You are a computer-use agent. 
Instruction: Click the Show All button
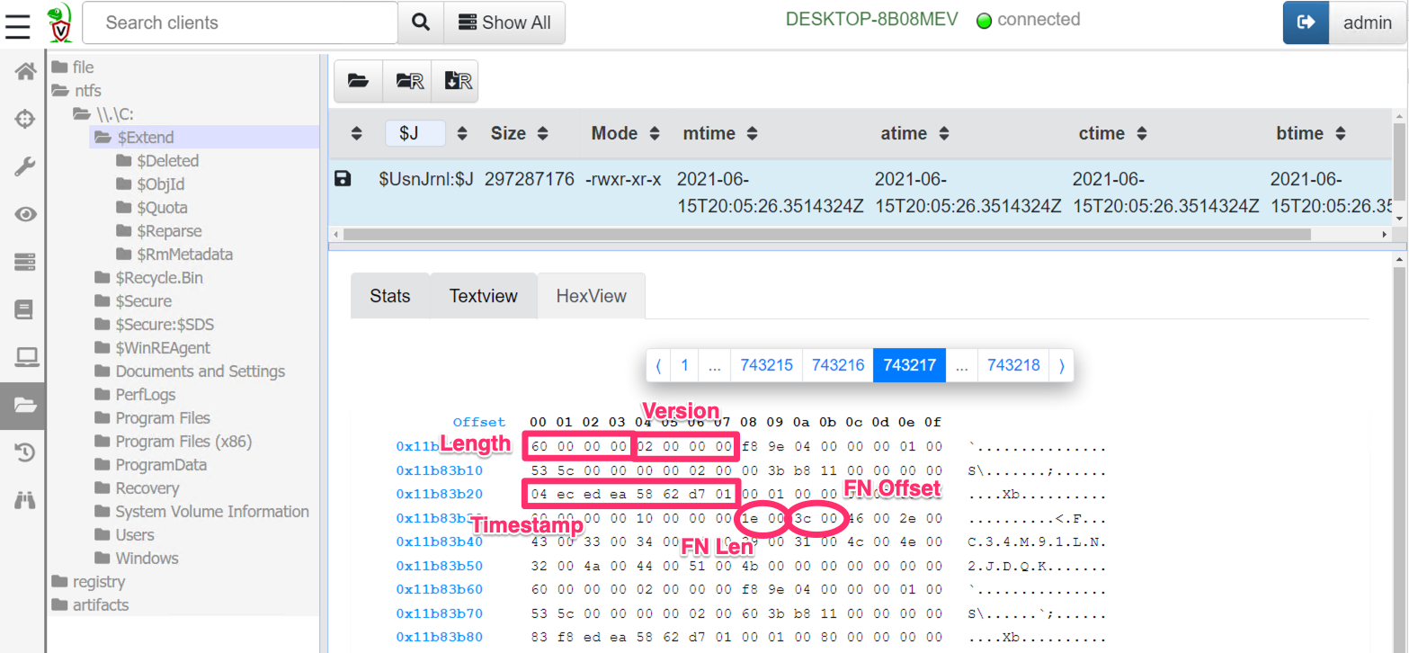tap(504, 22)
